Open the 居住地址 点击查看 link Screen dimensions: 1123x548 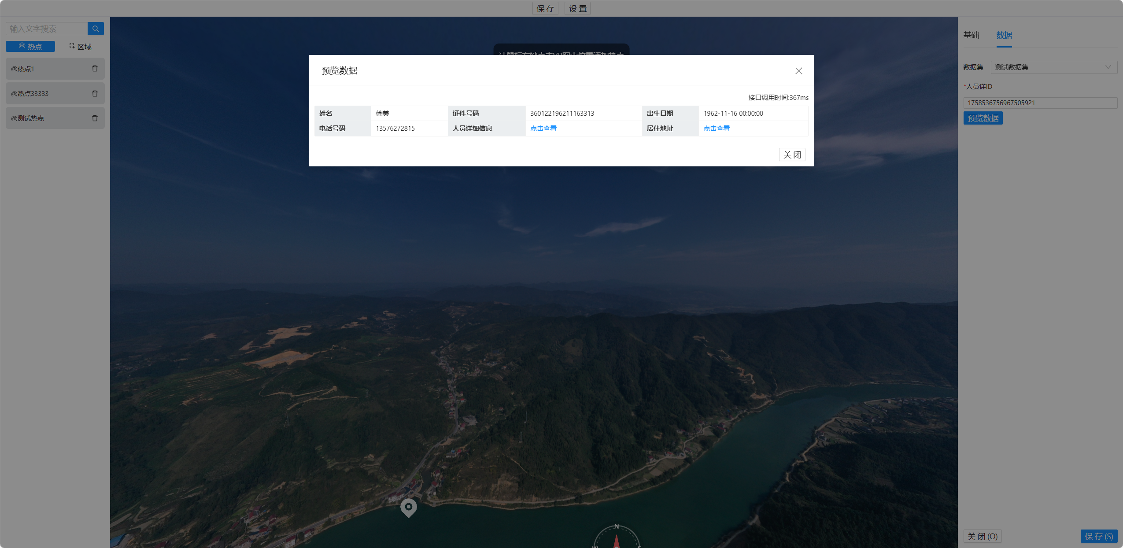717,129
